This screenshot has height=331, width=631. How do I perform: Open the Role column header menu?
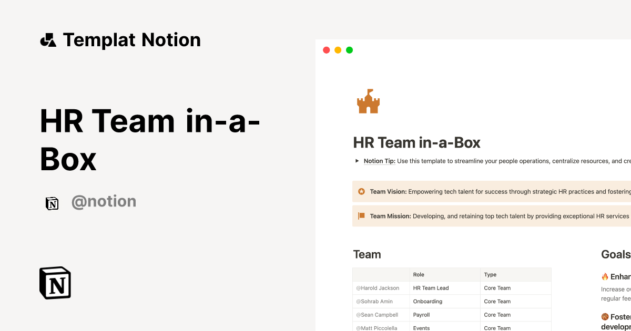(419, 274)
